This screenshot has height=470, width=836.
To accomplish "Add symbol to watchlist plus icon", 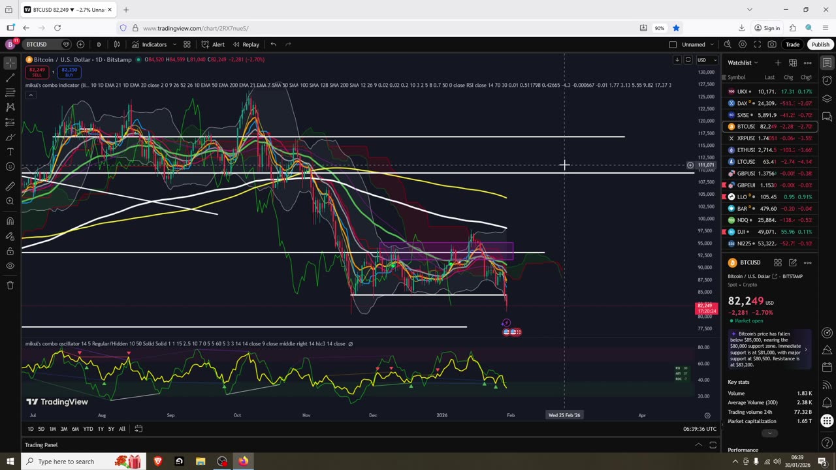I will pyautogui.click(x=777, y=63).
